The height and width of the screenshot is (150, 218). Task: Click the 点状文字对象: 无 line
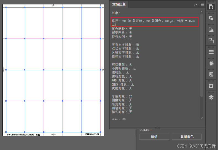[x=125, y=49]
